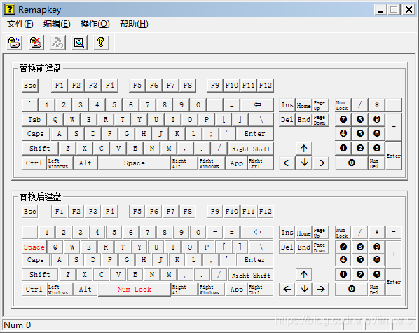The image size is (419, 333).
Task: Click the Ctrl key on 替换后键盘
Action: point(34,289)
